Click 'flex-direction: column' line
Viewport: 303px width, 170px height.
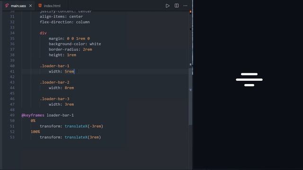[65, 22]
